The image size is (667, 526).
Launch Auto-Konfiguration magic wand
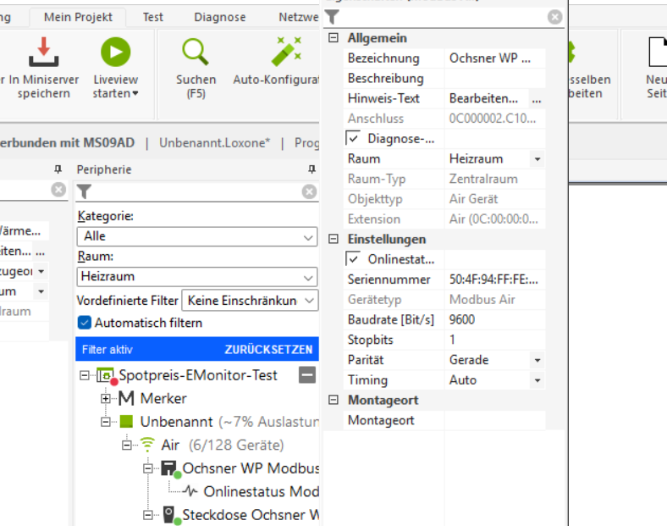coord(286,52)
